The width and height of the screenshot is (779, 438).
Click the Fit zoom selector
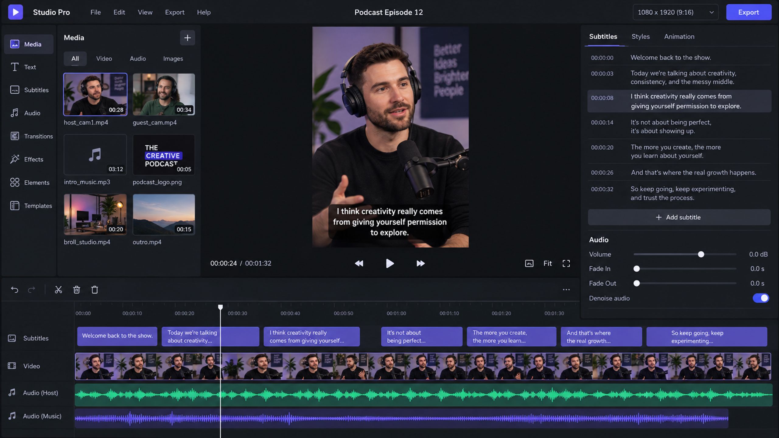547,263
